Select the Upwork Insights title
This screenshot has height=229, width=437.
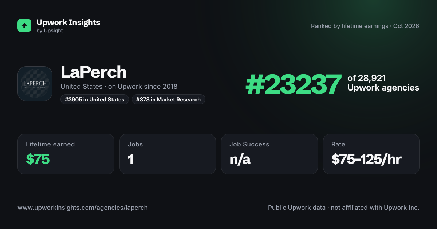[68, 22]
